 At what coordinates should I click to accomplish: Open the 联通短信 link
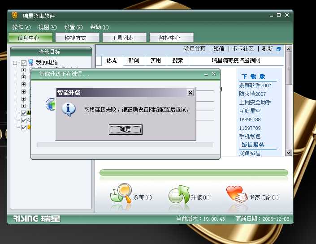(250, 154)
